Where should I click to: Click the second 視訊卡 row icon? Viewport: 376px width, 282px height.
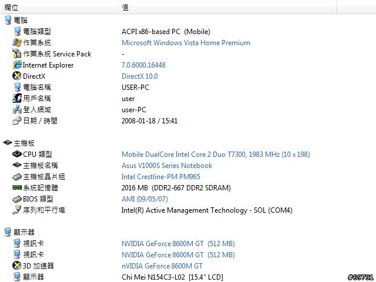[17, 254]
